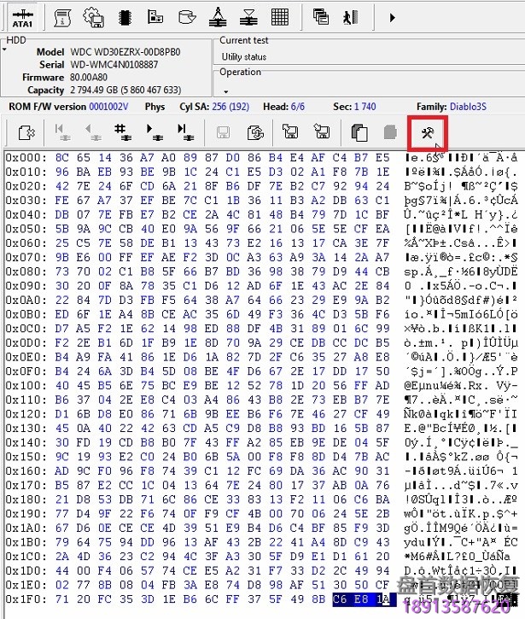Click offset label 0x000:

tap(26, 158)
